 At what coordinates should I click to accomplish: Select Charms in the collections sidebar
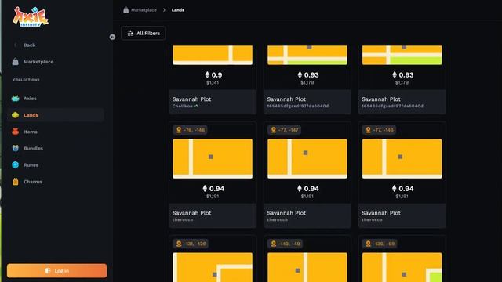(x=56, y=182)
